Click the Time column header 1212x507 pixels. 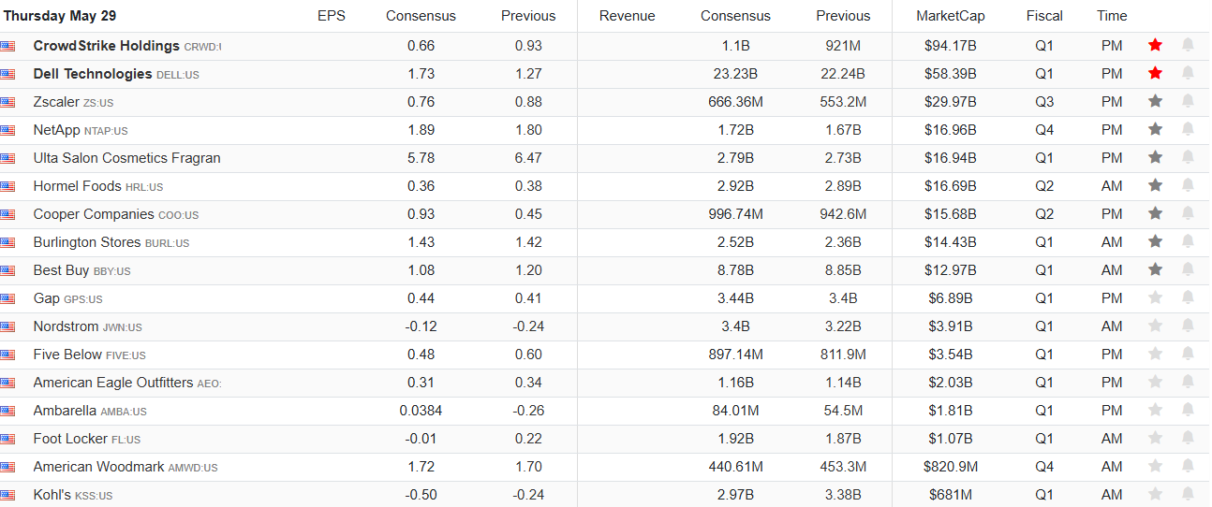[x=1112, y=16]
